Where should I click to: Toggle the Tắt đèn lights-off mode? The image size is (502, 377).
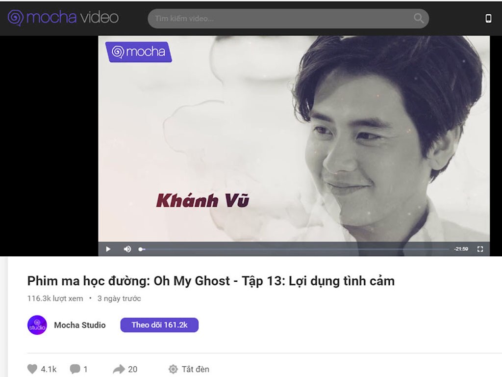tap(189, 369)
